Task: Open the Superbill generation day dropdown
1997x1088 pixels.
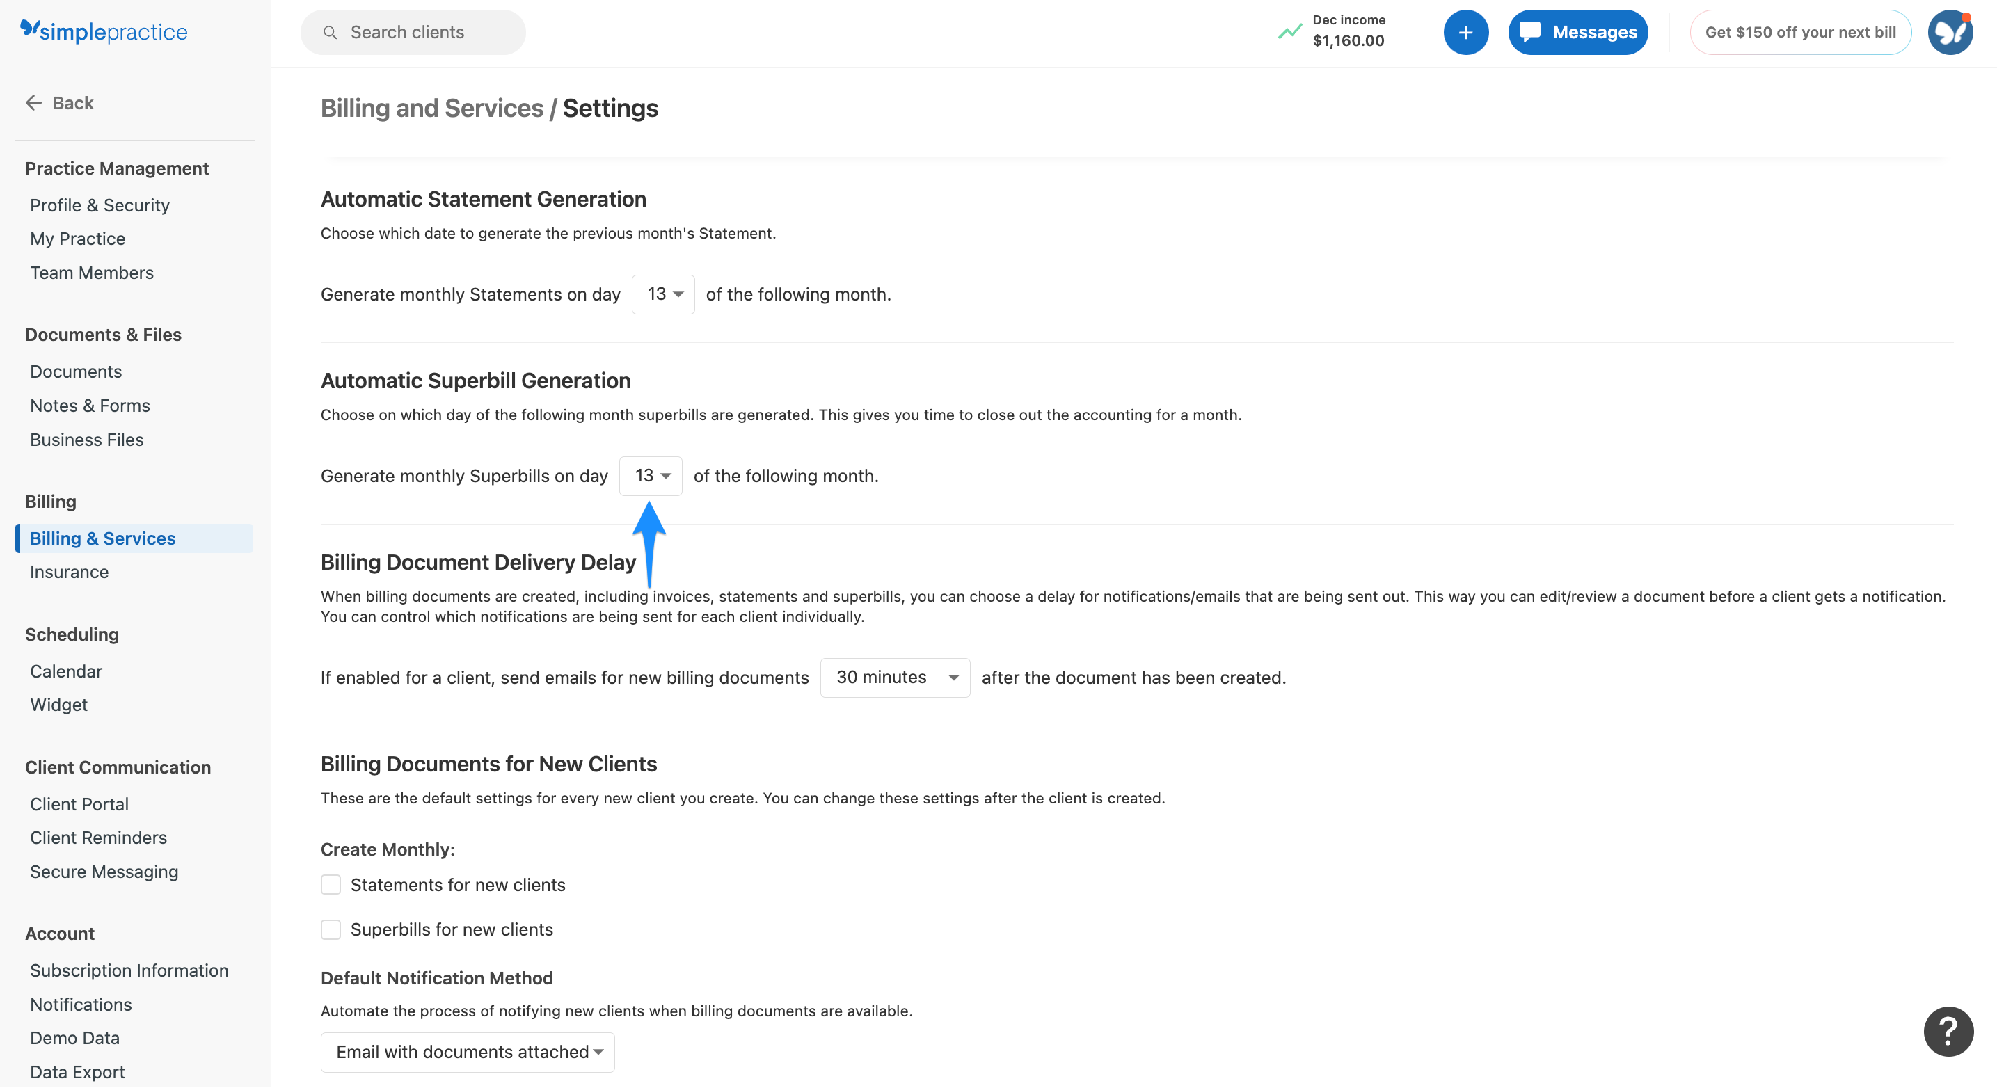Action: pyautogui.click(x=651, y=475)
